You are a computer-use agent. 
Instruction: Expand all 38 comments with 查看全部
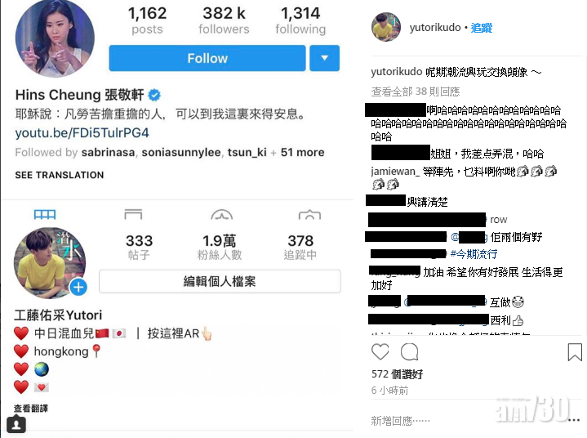416,92
